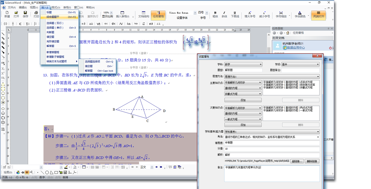This screenshot has width=371, height=189.
Task: Toggle the 两端对齐 justify alignment button
Action: 318,14
